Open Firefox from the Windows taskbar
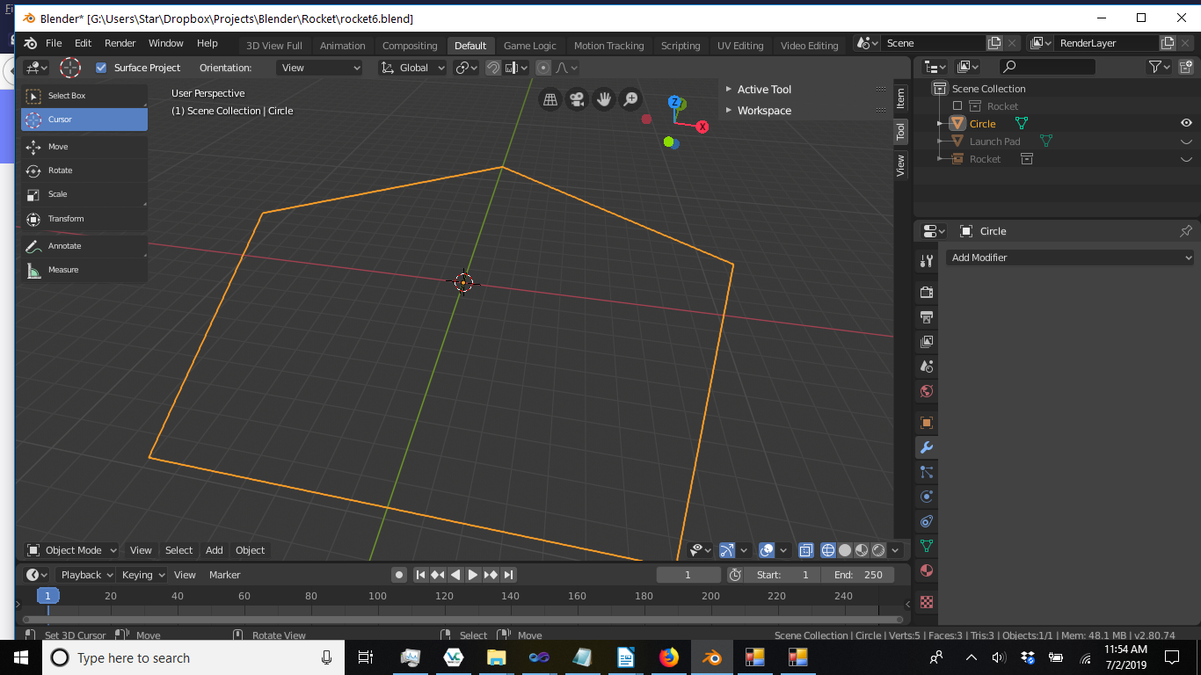 point(669,657)
